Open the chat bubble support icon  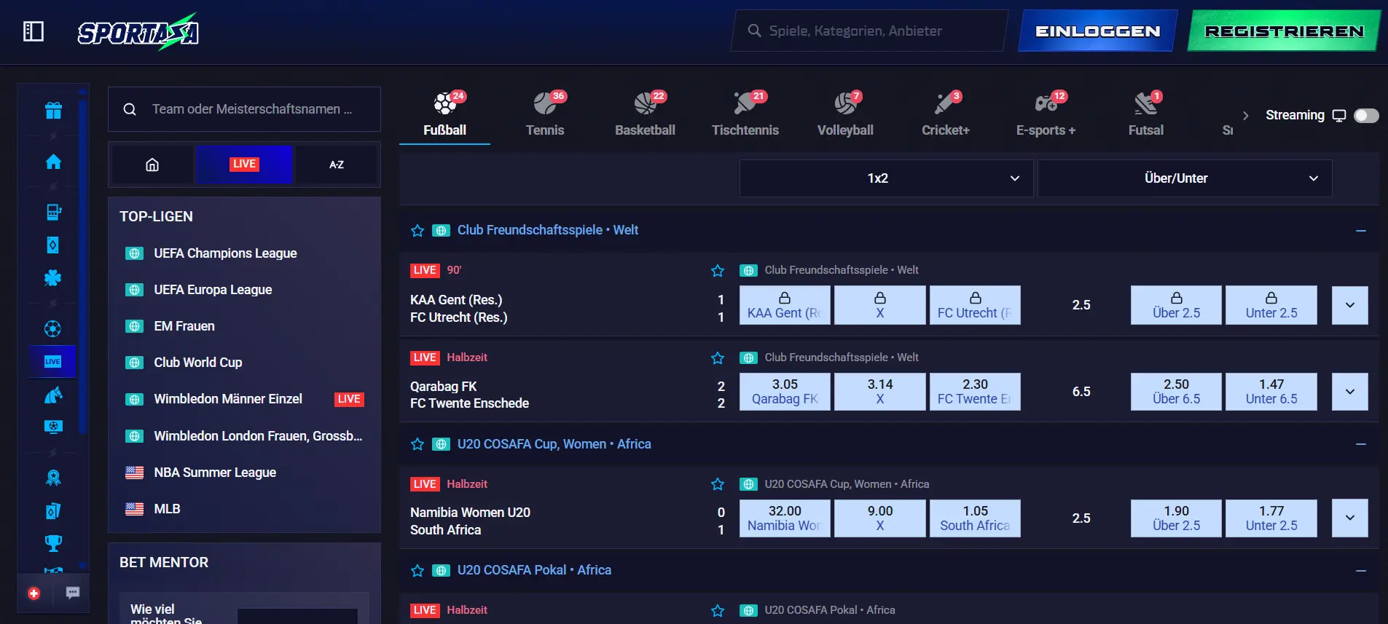73,593
